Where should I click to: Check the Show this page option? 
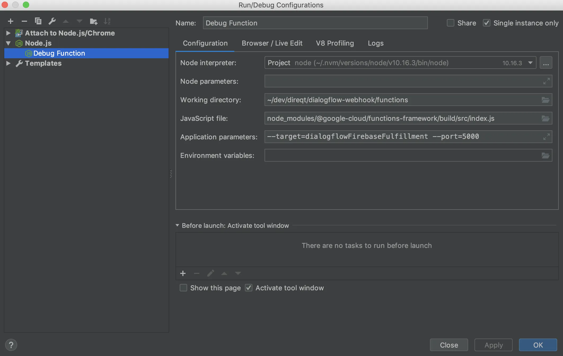pos(183,288)
